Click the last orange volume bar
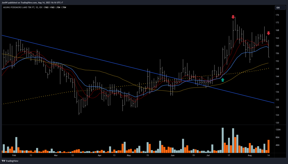Image resolution: width=288 pixels, height=164 pixels. click(269, 146)
